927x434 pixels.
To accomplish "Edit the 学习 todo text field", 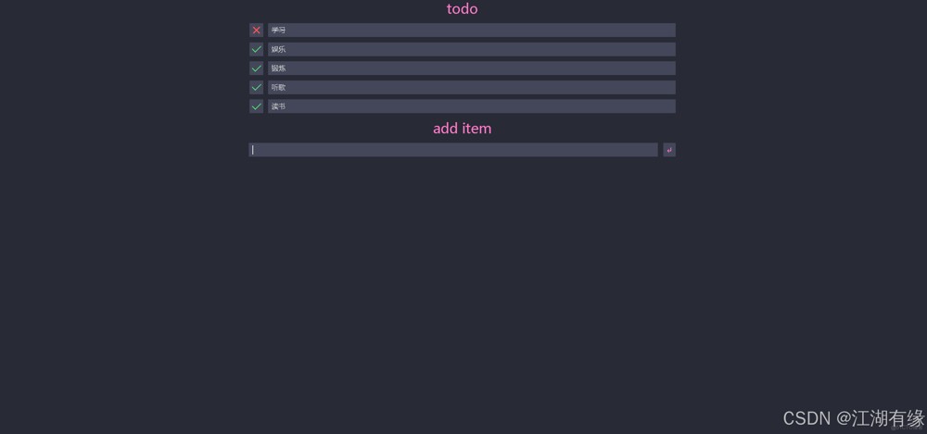I will coord(472,31).
